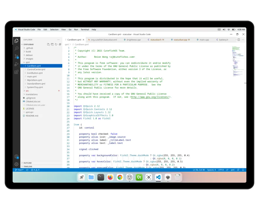259x210 pixels.
Task: Click the Wi-Fi icon in top bar
Action: (x=229, y=30)
